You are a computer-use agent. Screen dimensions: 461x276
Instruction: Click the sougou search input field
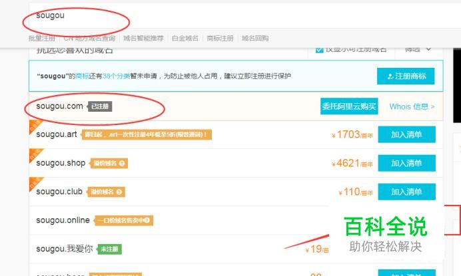245,16
